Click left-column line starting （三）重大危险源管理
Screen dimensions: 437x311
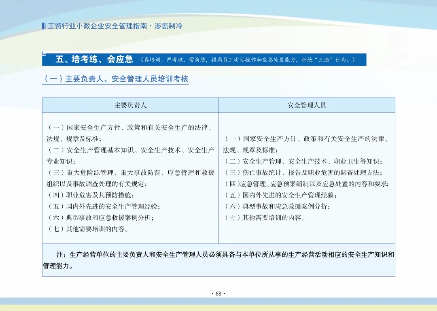pyautogui.click(x=130, y=173)
